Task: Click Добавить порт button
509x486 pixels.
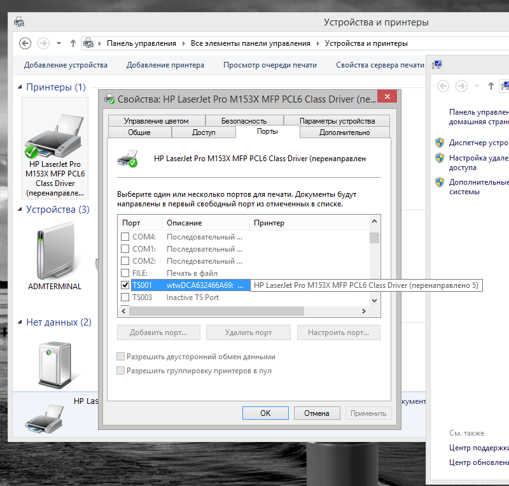Action: 158,332
